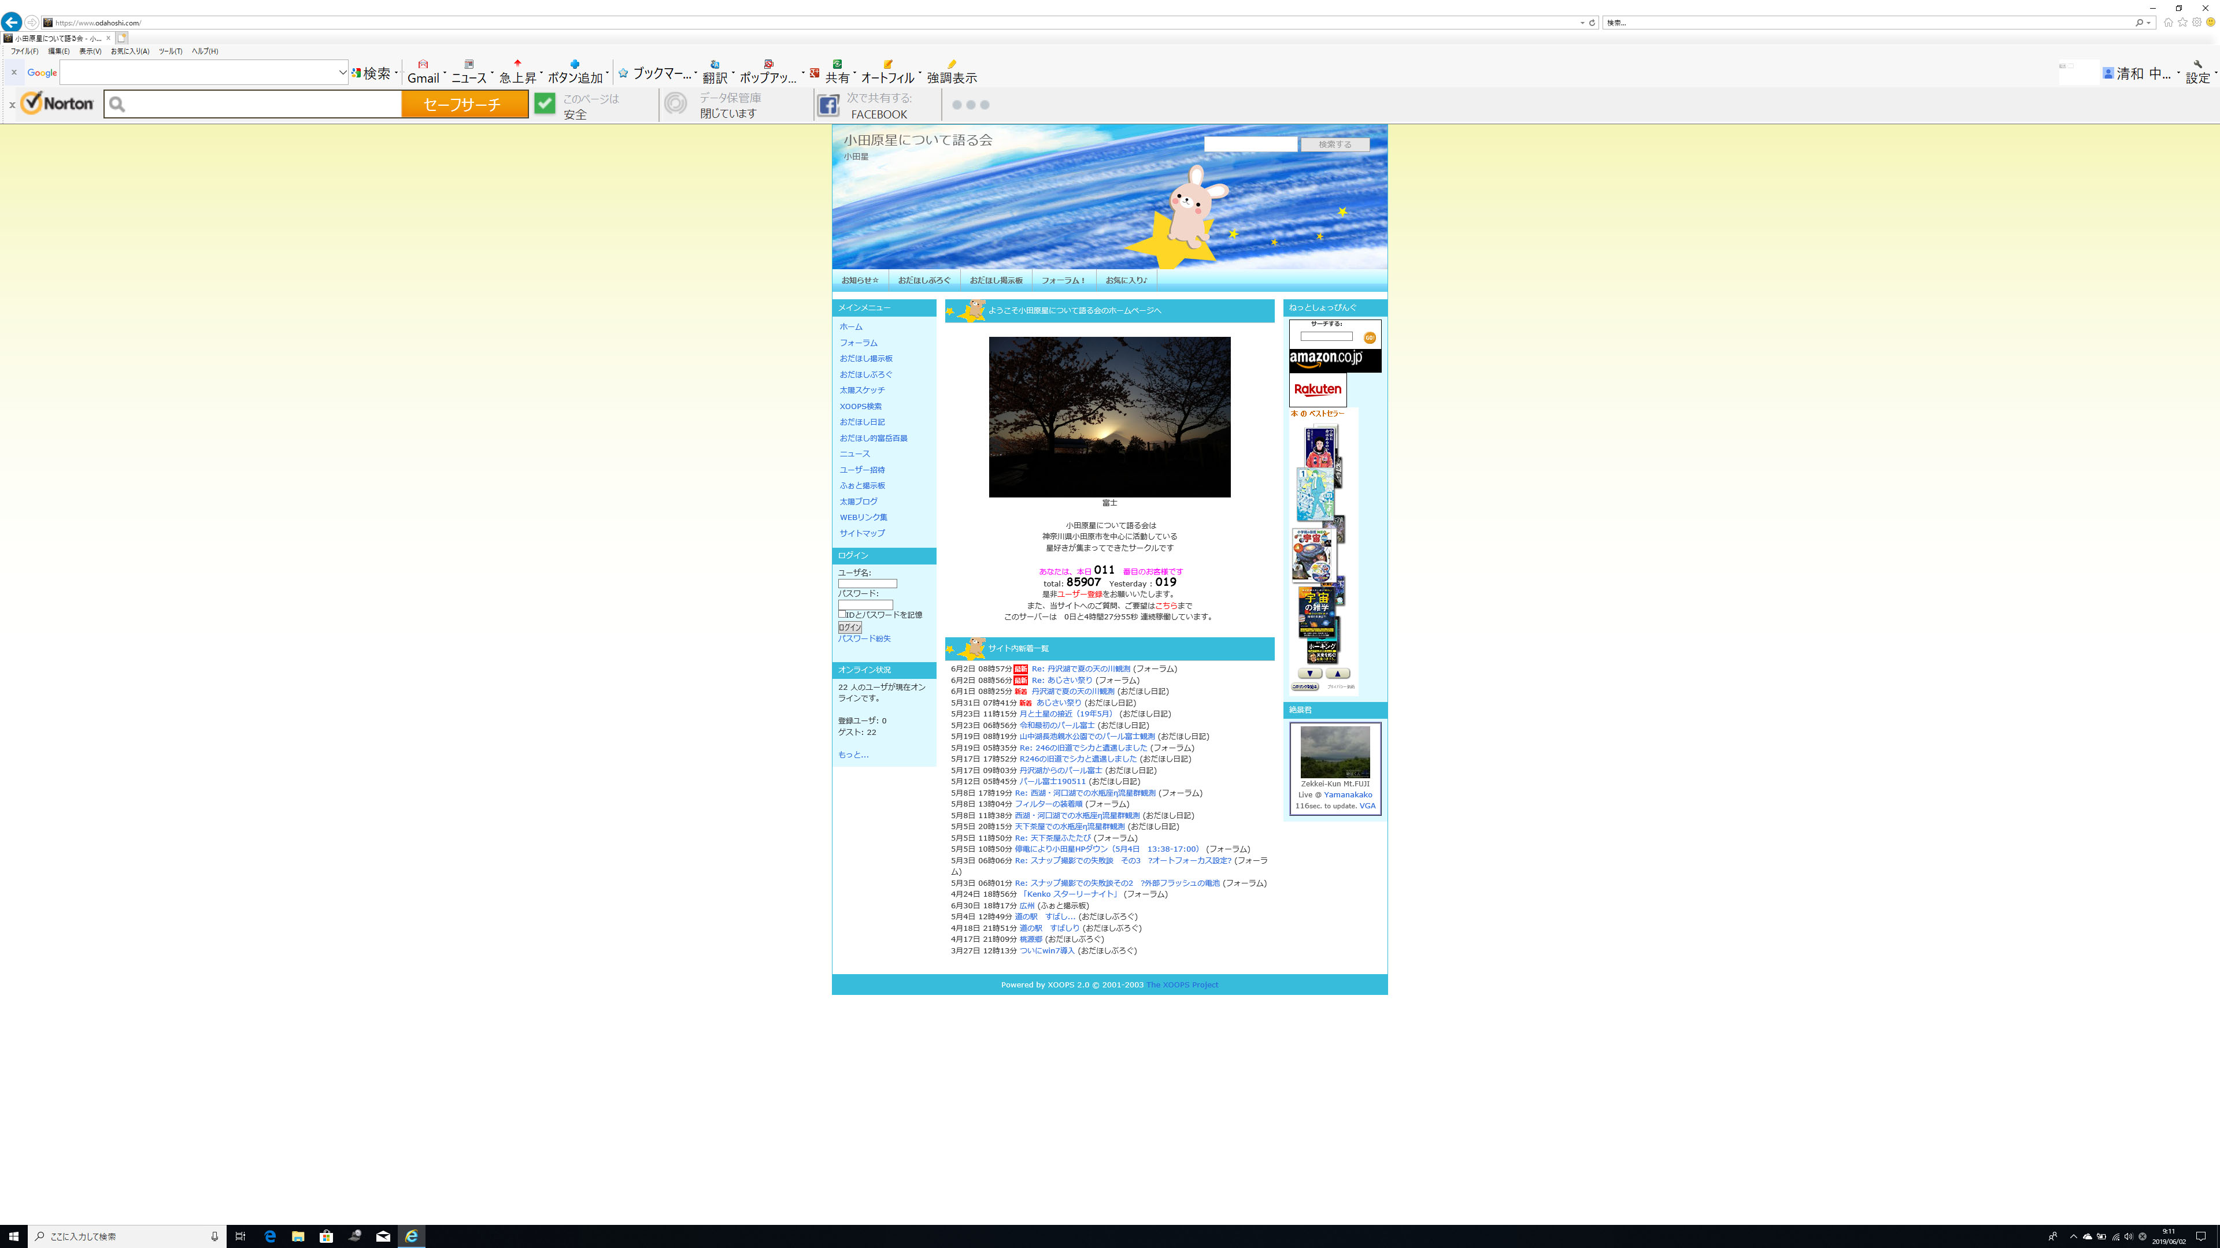Click the 共有 share button
The width and height of the screenshot is (2220, 1248).
(837, 72)
